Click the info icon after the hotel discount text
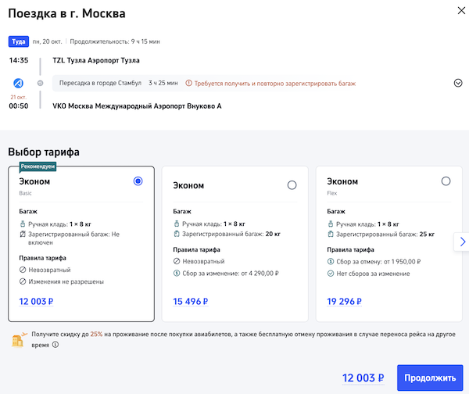Image resolution: width=469 pixels, height=394 pixels. 56,345
